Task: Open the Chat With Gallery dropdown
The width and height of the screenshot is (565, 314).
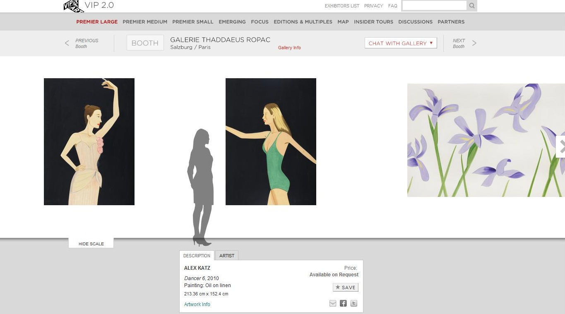Action: pyautogui.click(x=401, y=43)
